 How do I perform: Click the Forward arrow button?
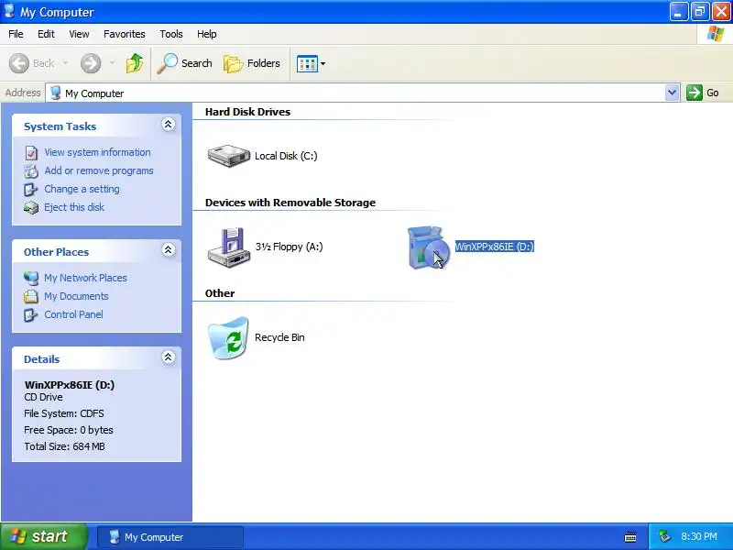[x=91, y=63]
